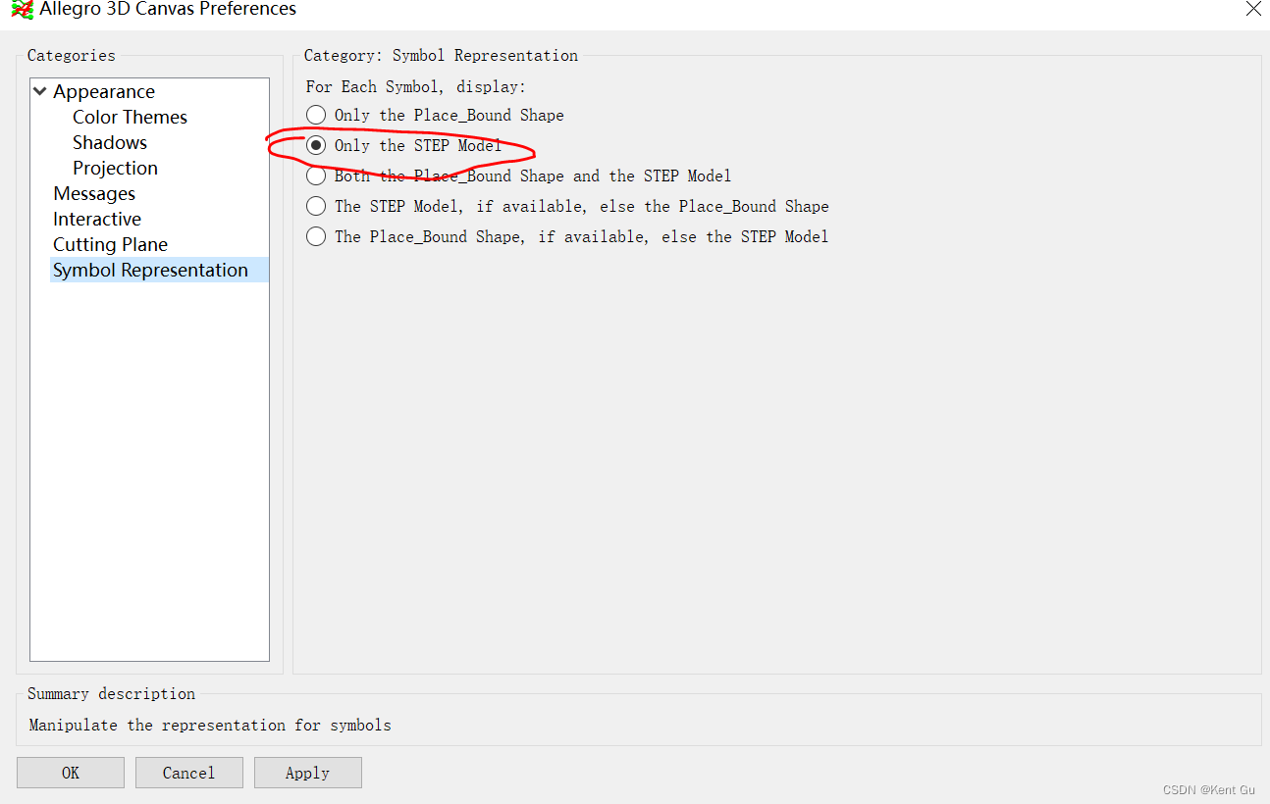Apply the preference changes
The width and height of the screenshot is (1270, 804).
point(307,773)
